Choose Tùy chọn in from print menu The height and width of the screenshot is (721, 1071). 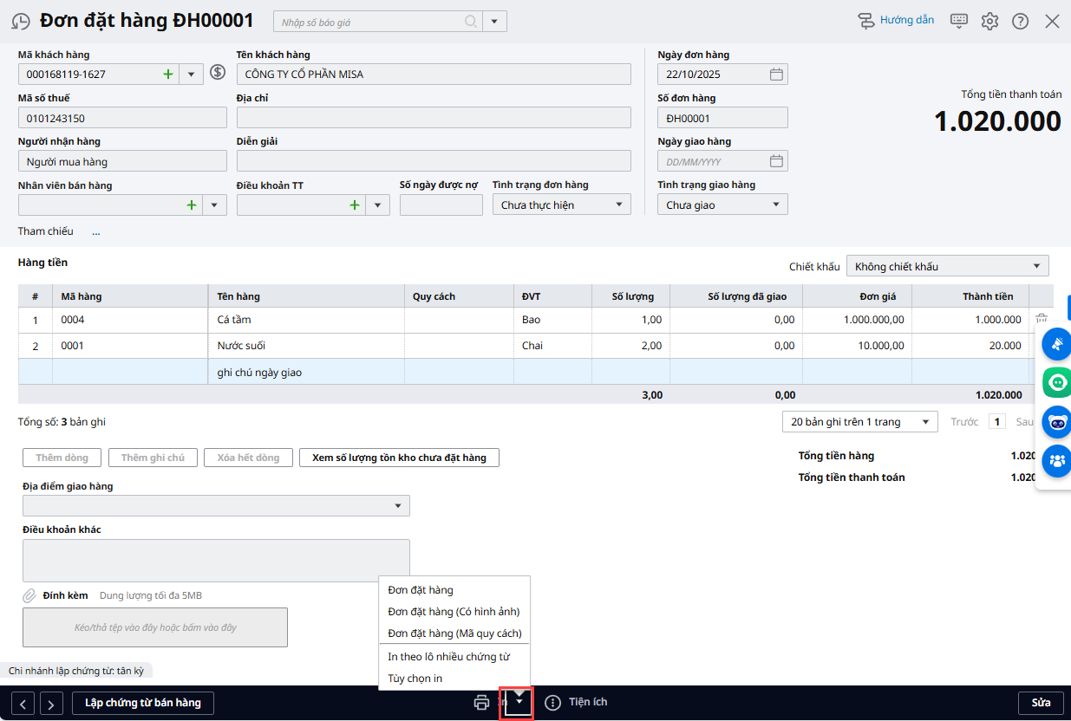pos(415,679)
